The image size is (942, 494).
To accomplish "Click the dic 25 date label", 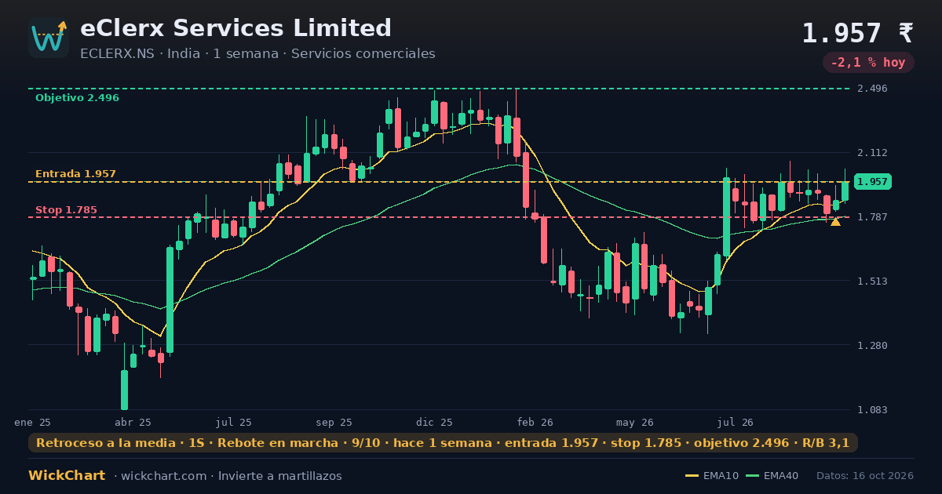I will pos(434,423).
